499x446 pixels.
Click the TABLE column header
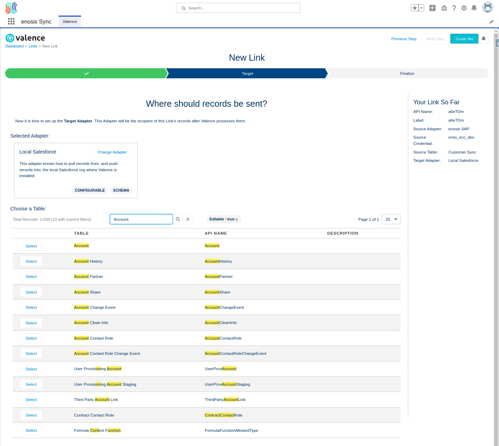tap(81, 233)
